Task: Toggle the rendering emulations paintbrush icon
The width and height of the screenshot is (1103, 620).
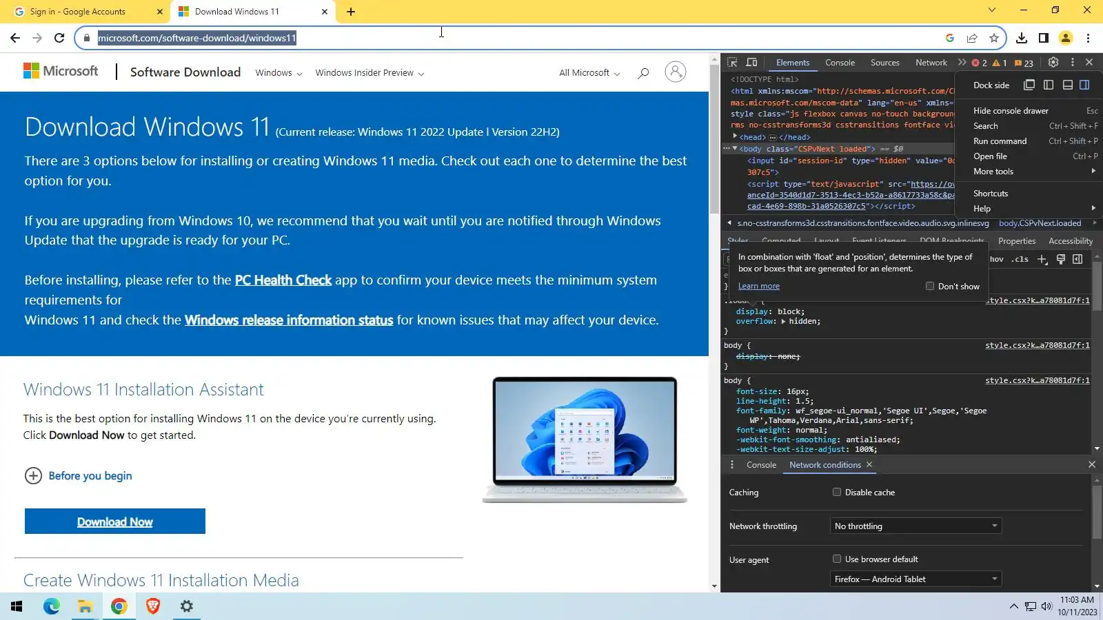Action: coord(1061,260)
